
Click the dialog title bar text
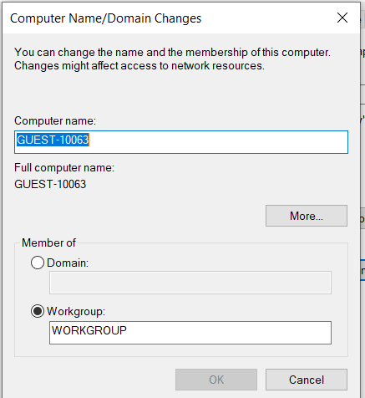click(x=105, y=18)
